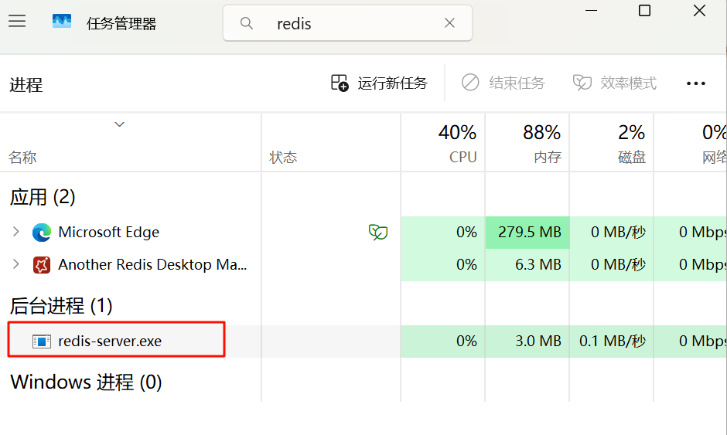Screen dimensions: 727x435
Task: Minimize the Task Manager window
Action: coord(591,10)
